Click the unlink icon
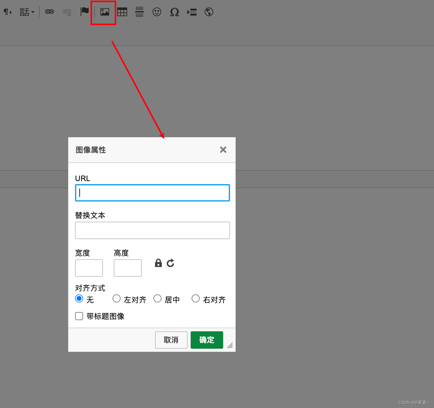The width and height of the screenshot is (434, 408). [x=67, y=12]
